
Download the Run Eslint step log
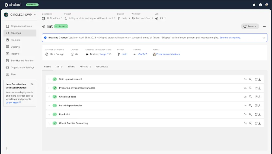[x=260, y=114]
